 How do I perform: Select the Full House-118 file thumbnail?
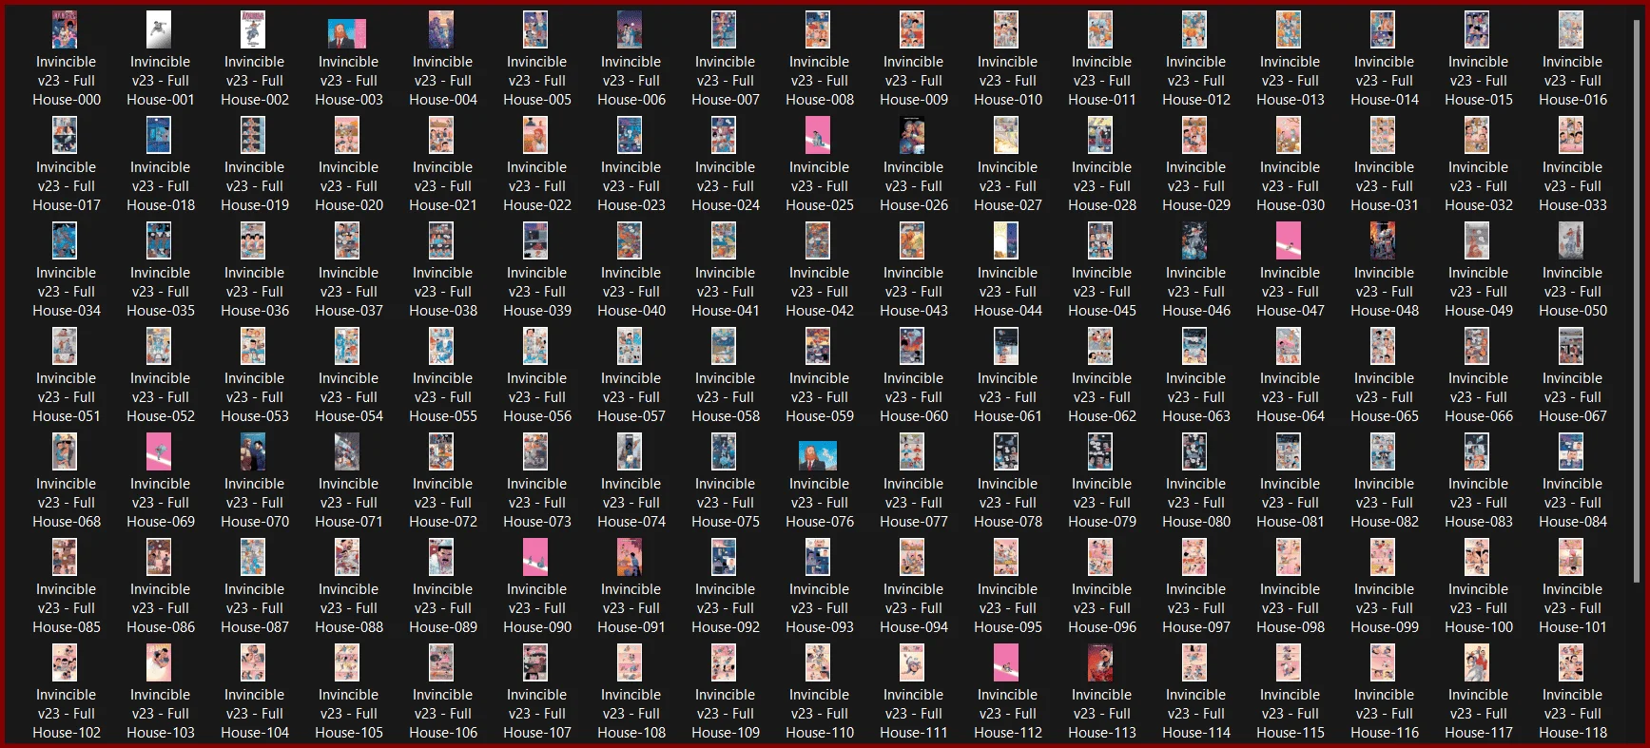pyautogui.click(x=1571, y=663)
